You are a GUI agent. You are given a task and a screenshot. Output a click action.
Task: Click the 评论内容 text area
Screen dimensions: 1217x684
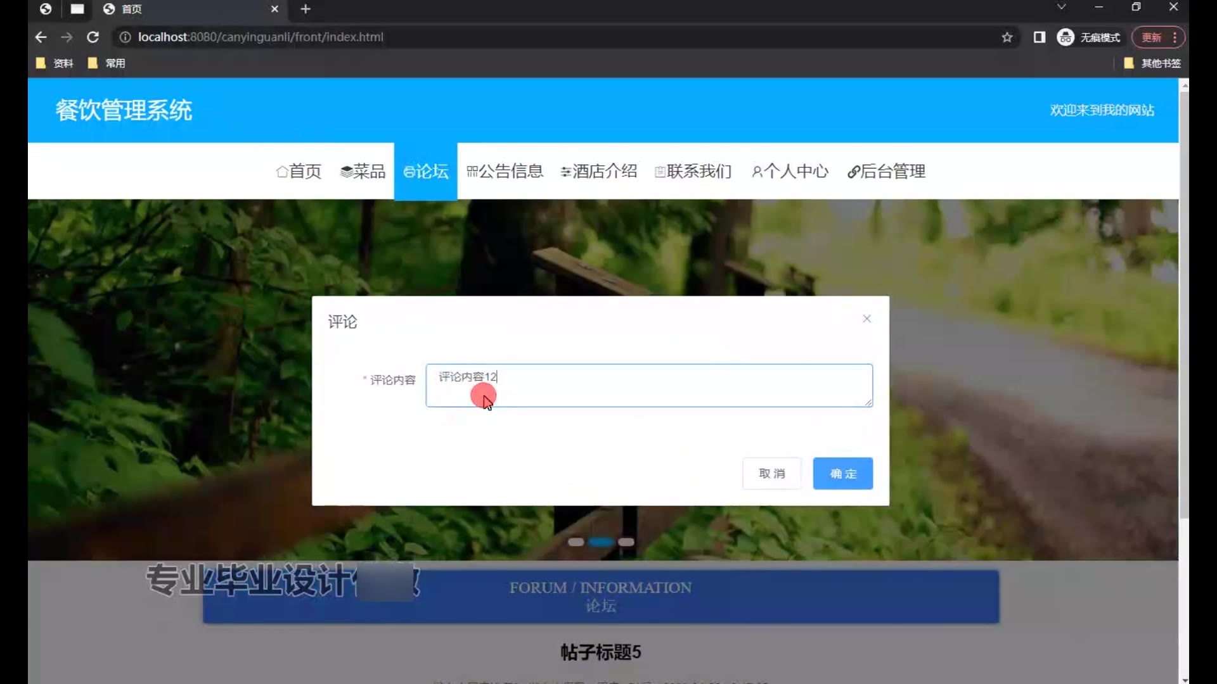click(648, 385)
